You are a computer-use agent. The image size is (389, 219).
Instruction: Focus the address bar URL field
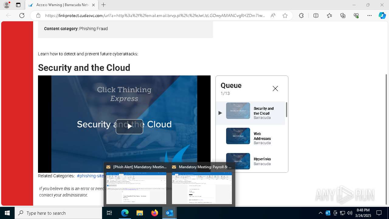point(155,16)
